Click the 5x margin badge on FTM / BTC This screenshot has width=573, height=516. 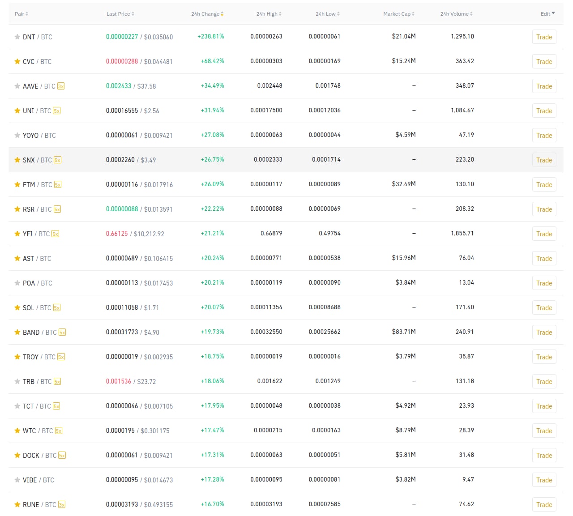click(58, 184)
